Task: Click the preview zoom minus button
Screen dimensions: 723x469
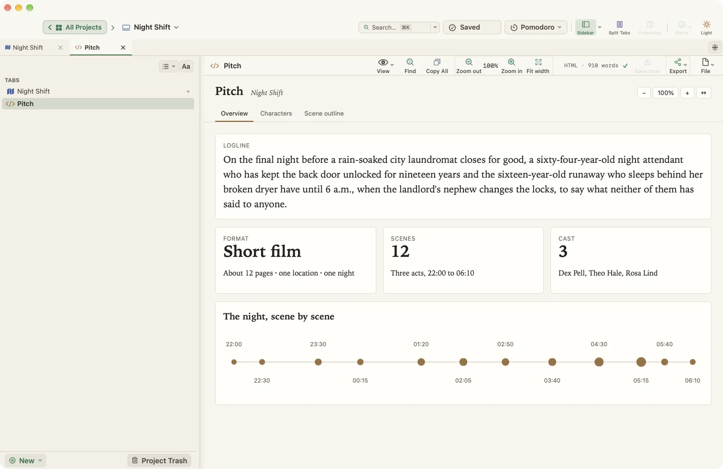Action: pos(644,93)
